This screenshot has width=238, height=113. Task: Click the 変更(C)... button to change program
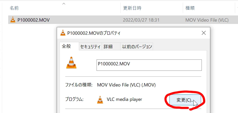[x=185, y=100]
